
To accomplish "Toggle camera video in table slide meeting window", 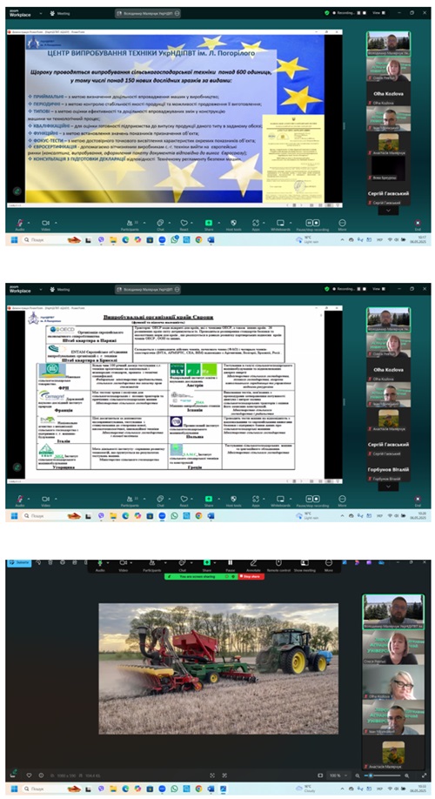I will point(45,500).
